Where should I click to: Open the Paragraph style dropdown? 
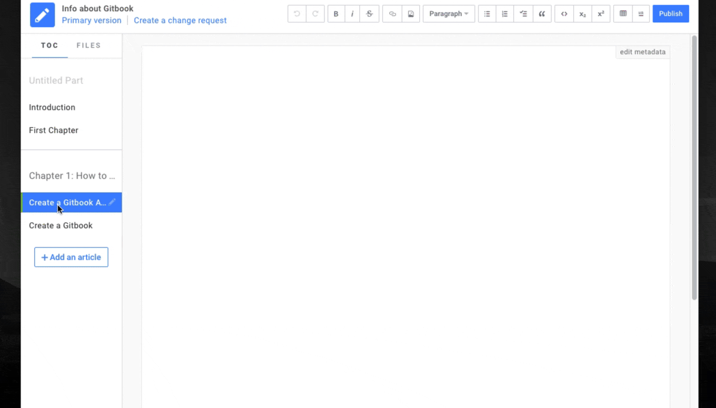point(449,14)
